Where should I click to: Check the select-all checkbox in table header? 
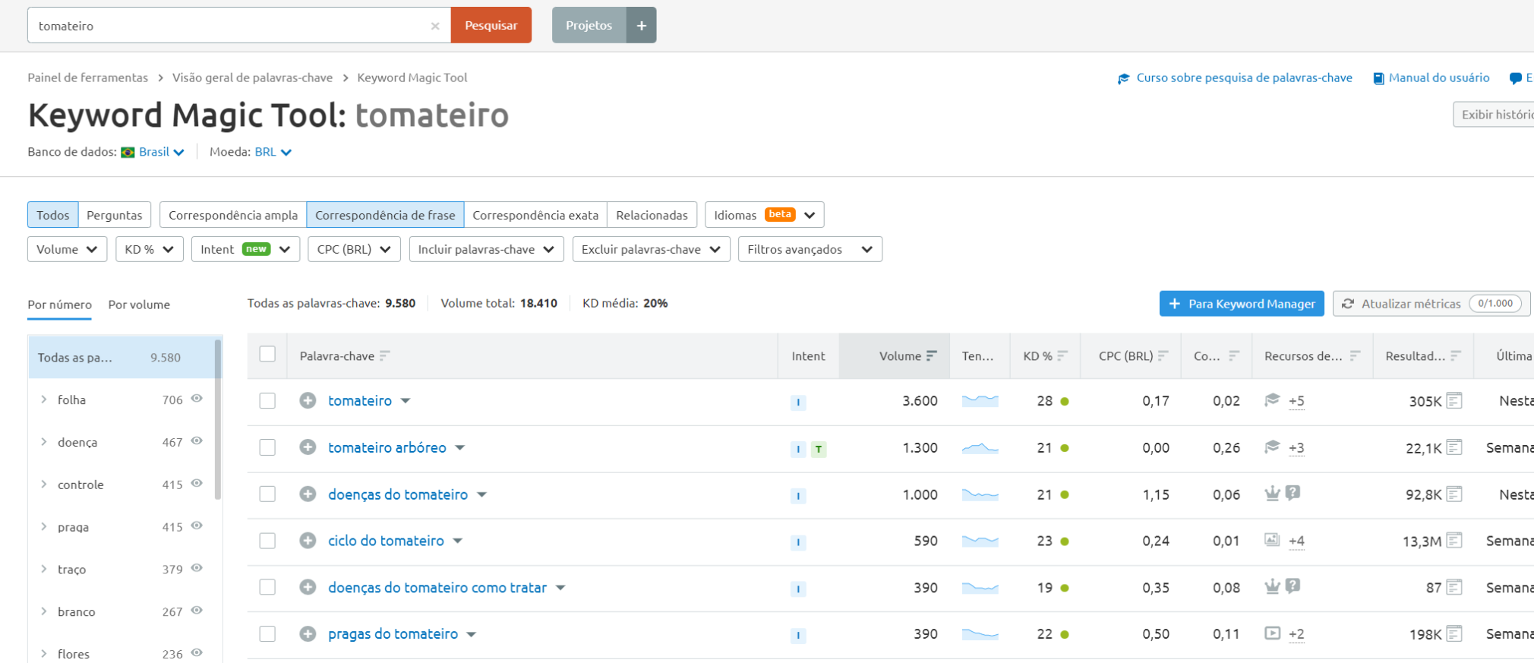267,355
